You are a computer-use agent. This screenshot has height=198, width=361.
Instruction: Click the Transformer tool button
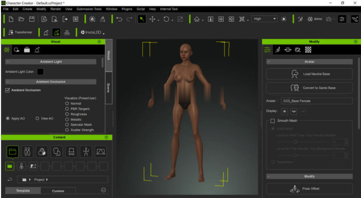pos(20,32)
